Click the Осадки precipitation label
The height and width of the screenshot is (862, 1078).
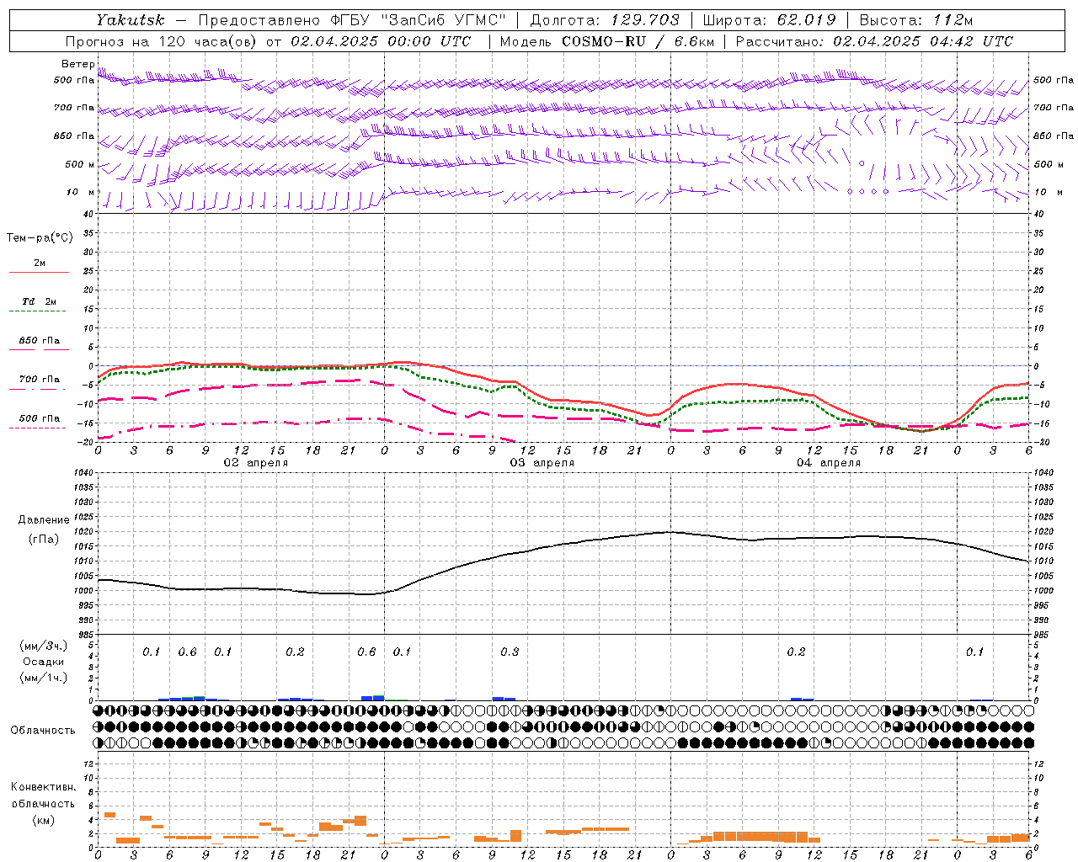click(44, 662)
